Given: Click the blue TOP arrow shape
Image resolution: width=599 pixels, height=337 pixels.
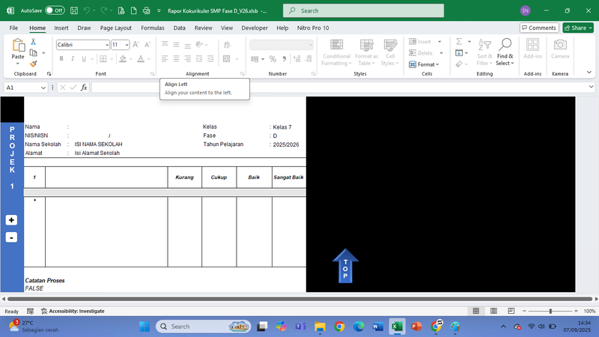Looking at the screenshot, I should click(345, 266).
